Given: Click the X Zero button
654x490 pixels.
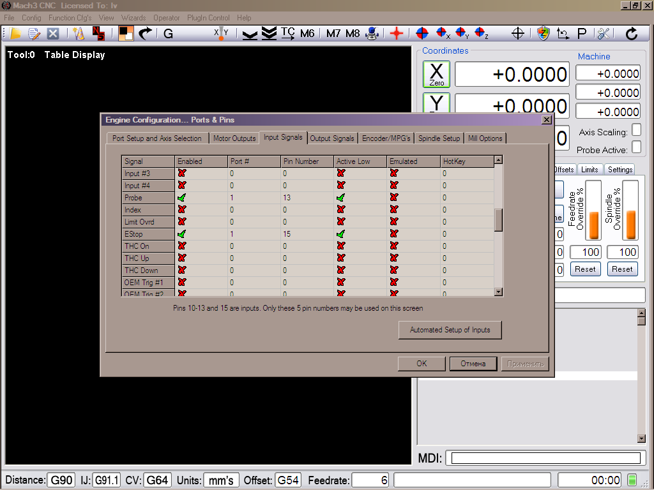Looking at the screenshot, I should pyautogui.click(x=436, y=74).
